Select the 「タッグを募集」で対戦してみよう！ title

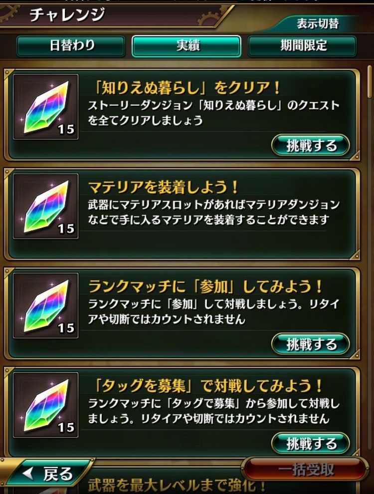point(208,386)
